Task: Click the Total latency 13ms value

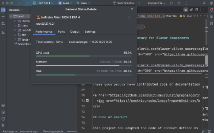Action: [x=59, y=42]
